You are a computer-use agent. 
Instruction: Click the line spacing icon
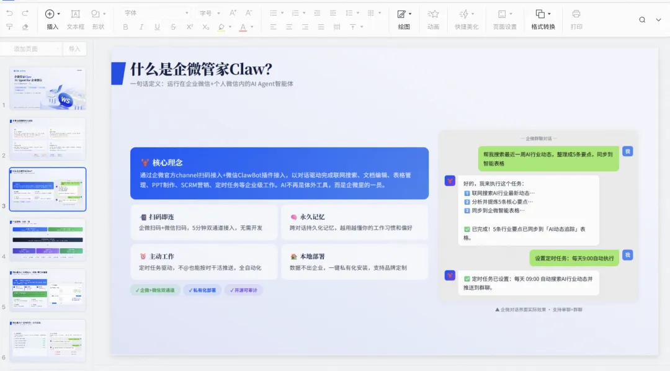(x=349, y=13)
